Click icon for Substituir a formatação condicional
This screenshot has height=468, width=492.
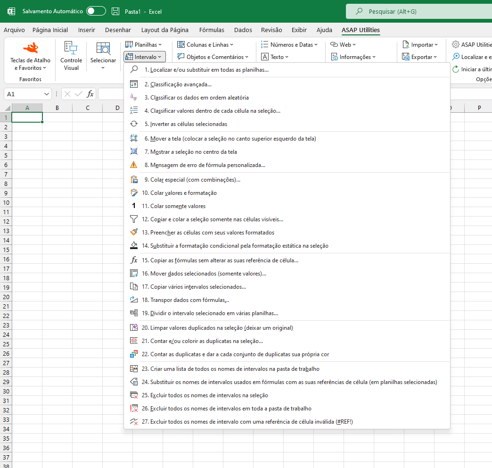pos(134,245)
